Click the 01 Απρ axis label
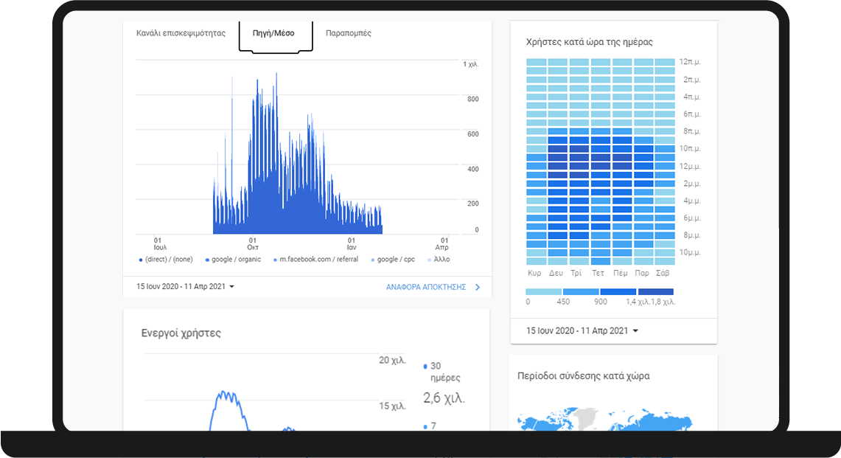The image size is (841, 458). (442, 244)
